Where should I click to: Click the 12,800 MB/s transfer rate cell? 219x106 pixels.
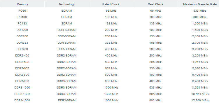click(x=200, y=100)
